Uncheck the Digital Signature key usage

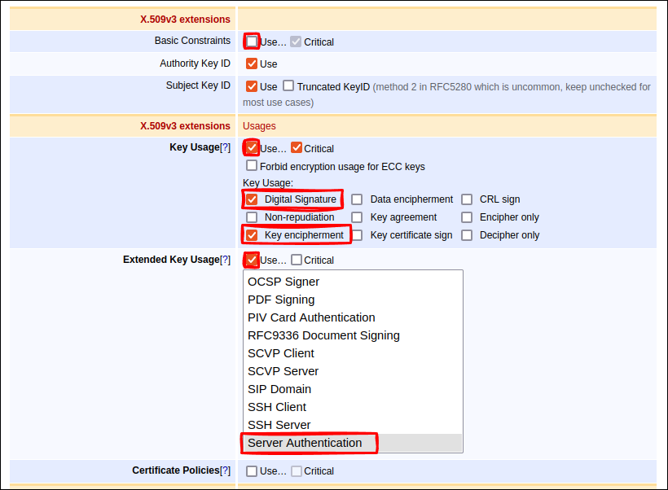252,199
